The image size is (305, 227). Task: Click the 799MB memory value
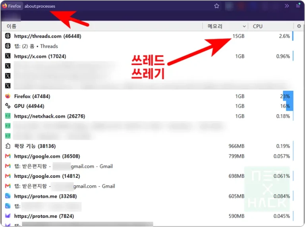(x=236, y=156)
